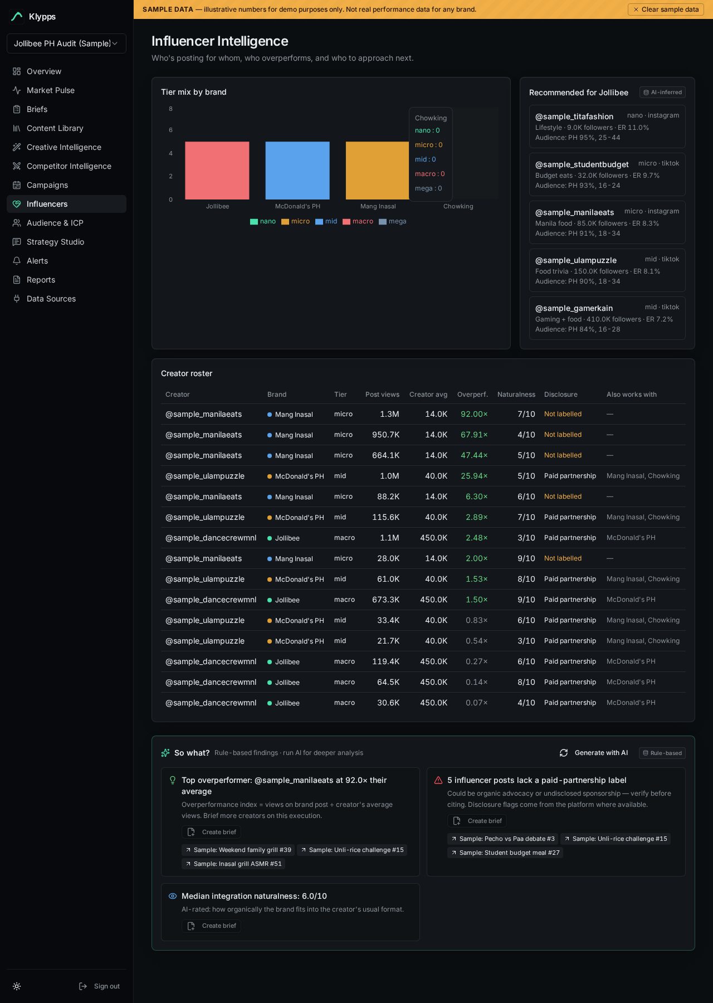Click the Strategy Studio icon
Viewport: 713px width, 1003px height.
coord(17,242)
